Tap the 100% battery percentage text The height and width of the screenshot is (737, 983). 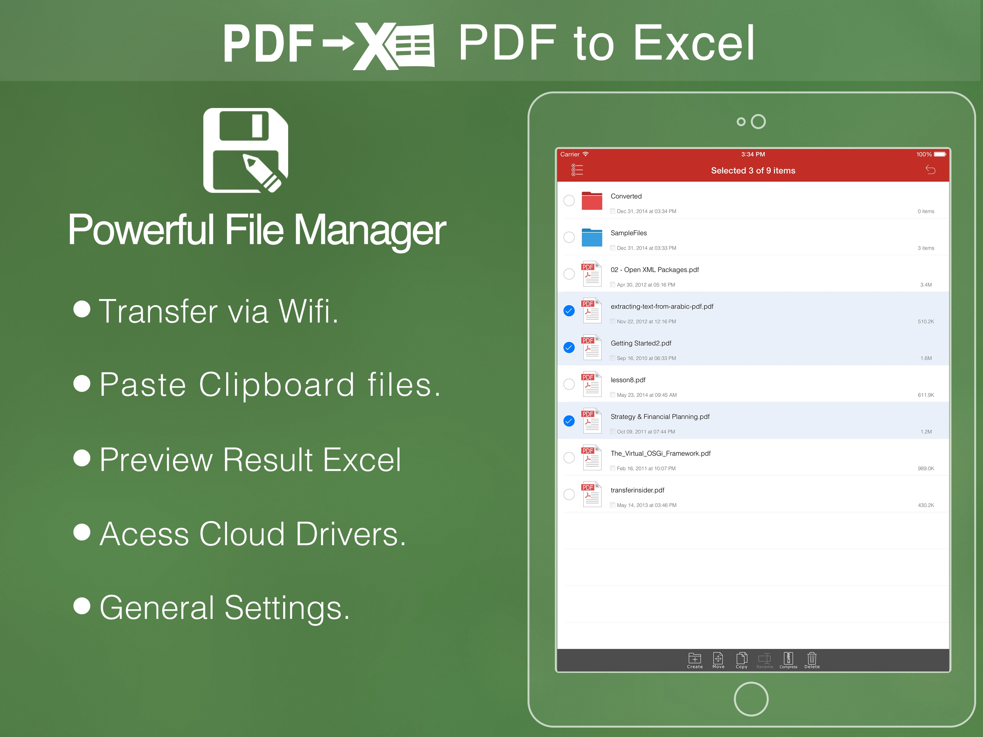click(x=923, y=154)
